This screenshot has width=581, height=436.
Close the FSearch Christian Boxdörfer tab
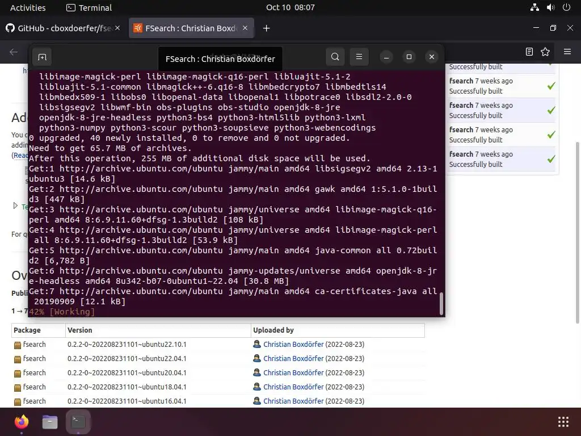click(x=245, y=28)
